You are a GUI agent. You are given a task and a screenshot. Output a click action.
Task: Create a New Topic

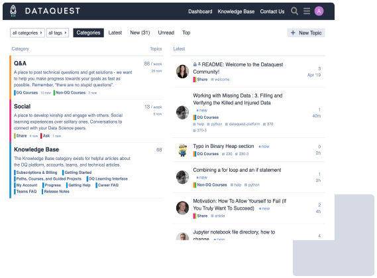coord(306,33)
